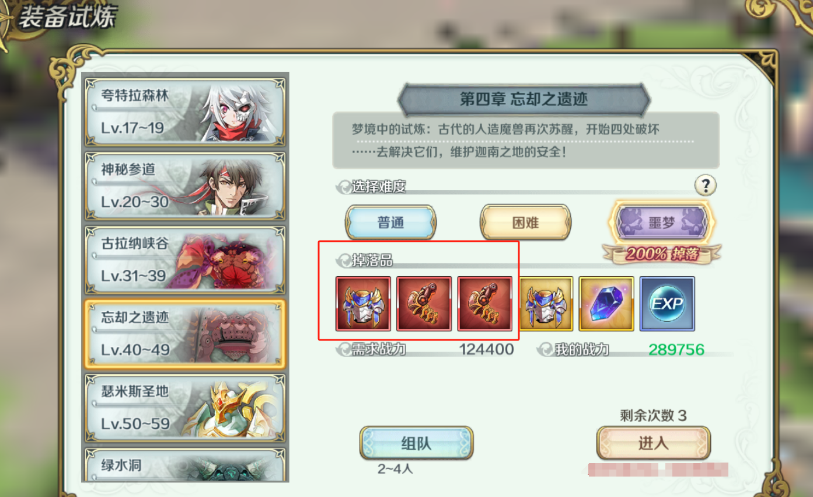Image resolution: width=813 pixels, height=497 pixels.
Task: Open 神秘参道 Lv.20~30 stage
Action: coord(185,186)
